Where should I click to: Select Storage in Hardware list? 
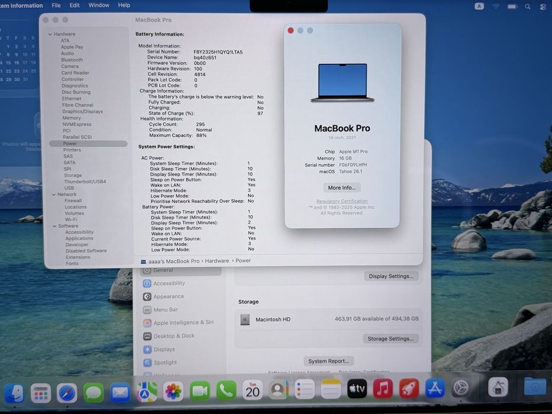(x=73, y=175)
